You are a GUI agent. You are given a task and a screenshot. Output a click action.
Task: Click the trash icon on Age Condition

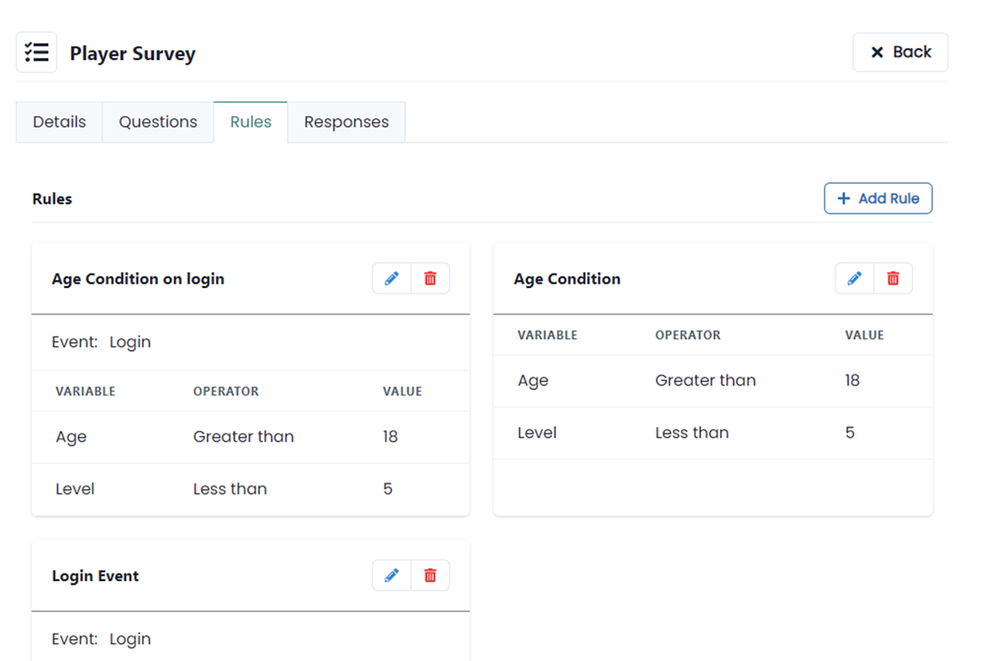(893, 278)
